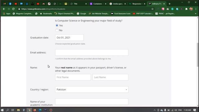
Task: Open the 'Font Awesome Icons' bookmark
Action: pos(121,14)
